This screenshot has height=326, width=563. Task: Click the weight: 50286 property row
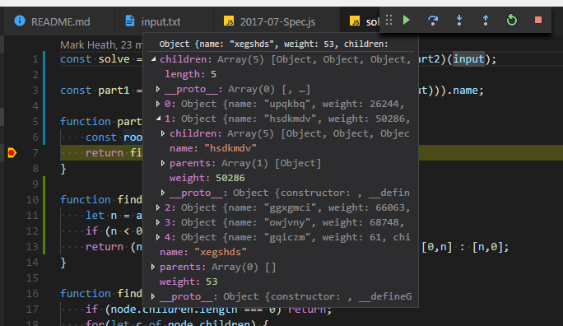pos(207,178)
